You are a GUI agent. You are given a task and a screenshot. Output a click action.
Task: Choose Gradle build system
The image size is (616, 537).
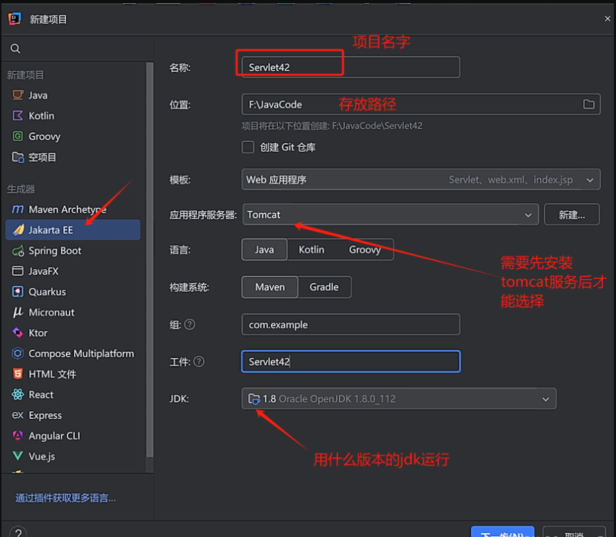(324, 287)
